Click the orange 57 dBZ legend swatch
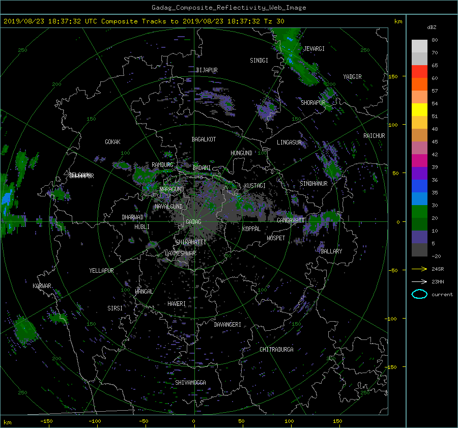 pyautogui.click(x=419, y=84)
